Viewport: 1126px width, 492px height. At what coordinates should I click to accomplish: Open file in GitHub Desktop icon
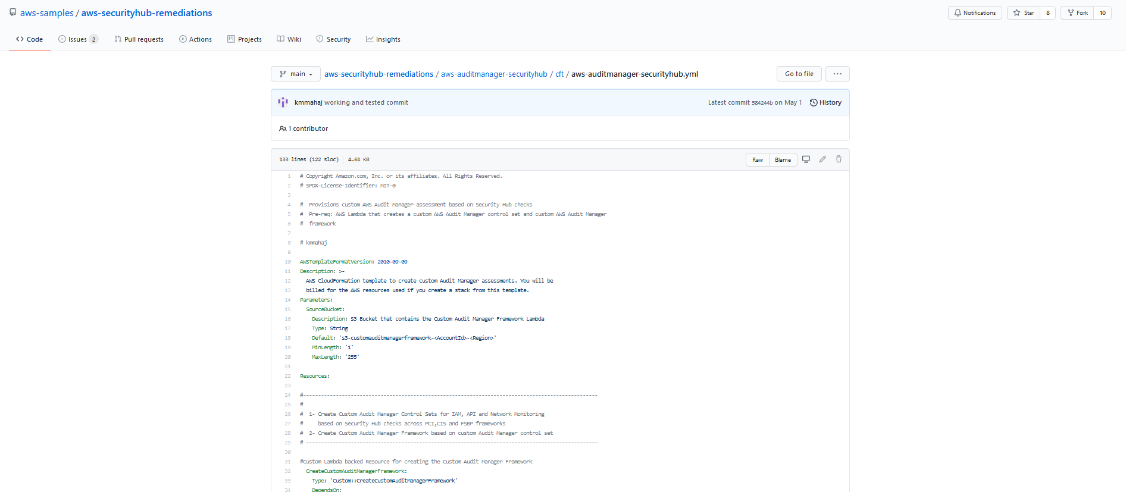click(806, 159)
